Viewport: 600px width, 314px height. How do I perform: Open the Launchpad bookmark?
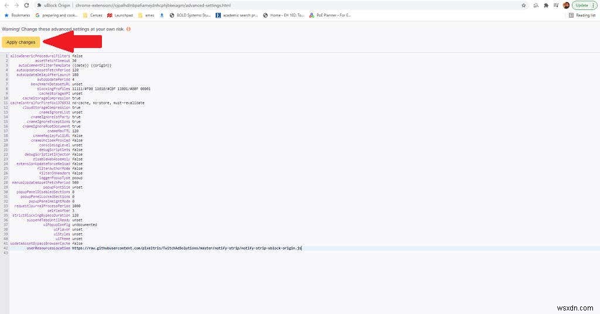(120, 15)
